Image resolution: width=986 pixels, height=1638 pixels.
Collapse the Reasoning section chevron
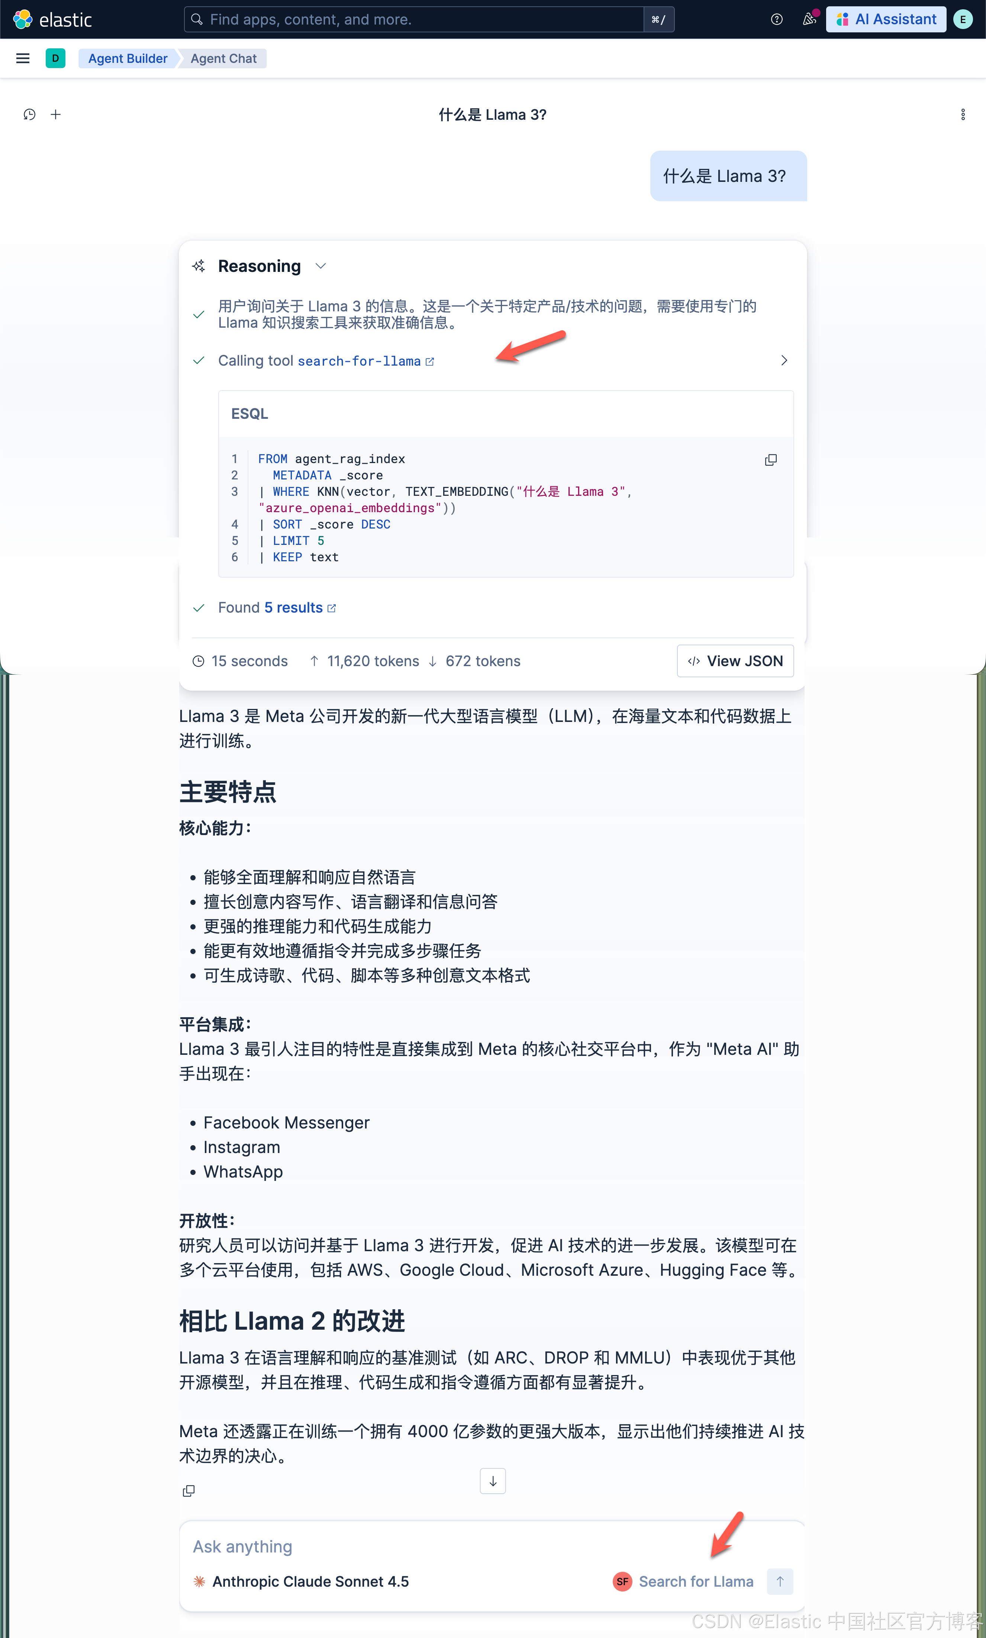(321, 266)
